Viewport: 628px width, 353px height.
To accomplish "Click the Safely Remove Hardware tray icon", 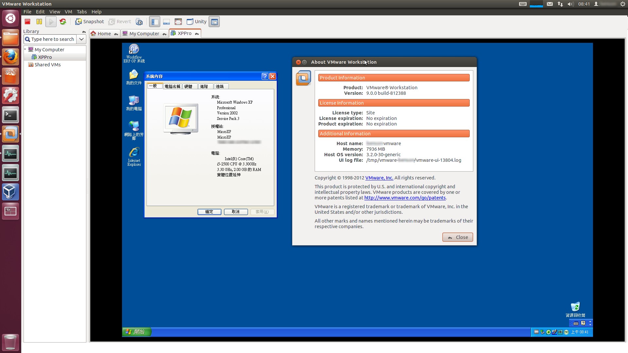I will (x=542, y=332).
